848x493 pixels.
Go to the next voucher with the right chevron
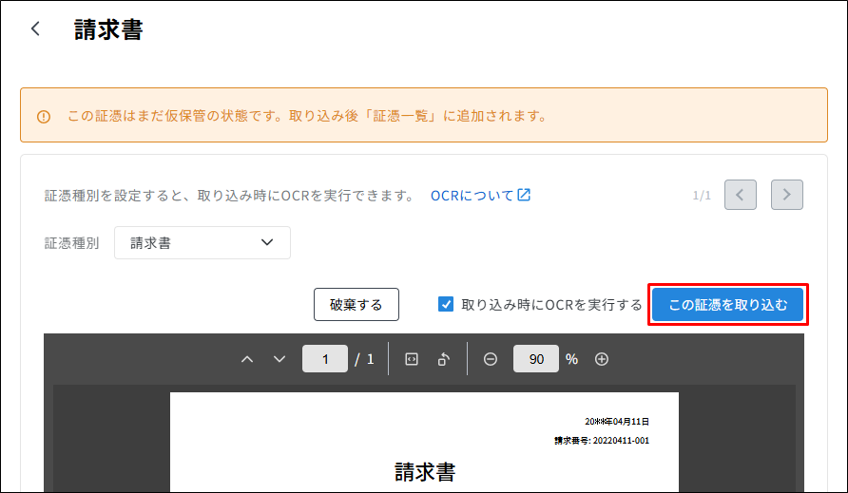(786, 195)
